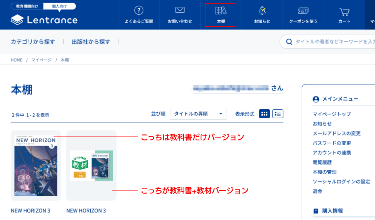The image size is (375, 220).
Task: Open textbook-only NEW HORIZON 3 cover thumbnail
Action: click(36, 166)
